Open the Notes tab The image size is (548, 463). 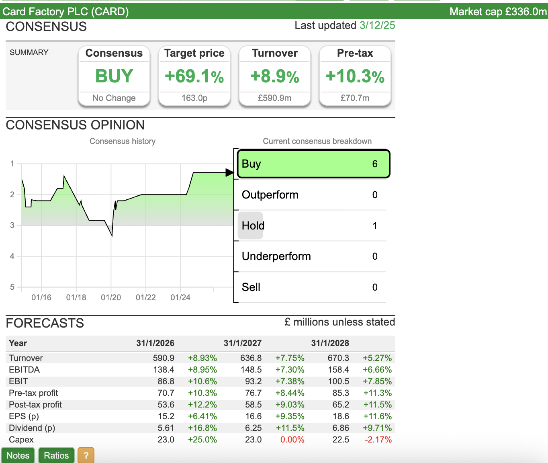click(x=18, y=455)
